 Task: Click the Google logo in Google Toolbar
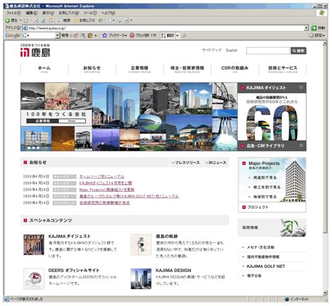[13, 35]
